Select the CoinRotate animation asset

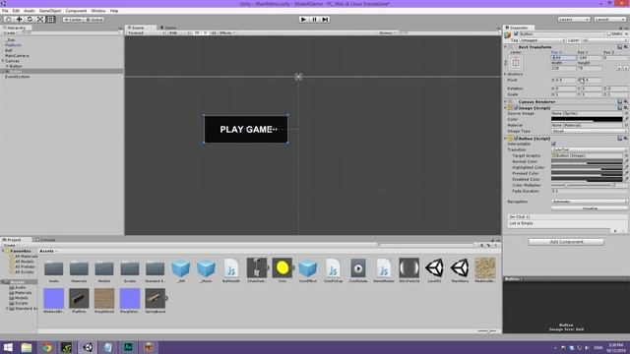[x=358, y=270]
